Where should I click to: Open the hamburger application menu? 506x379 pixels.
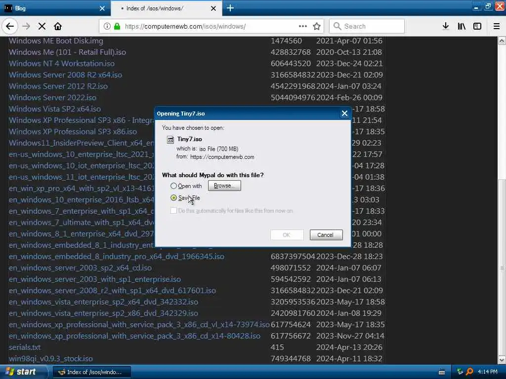point(497,26)
